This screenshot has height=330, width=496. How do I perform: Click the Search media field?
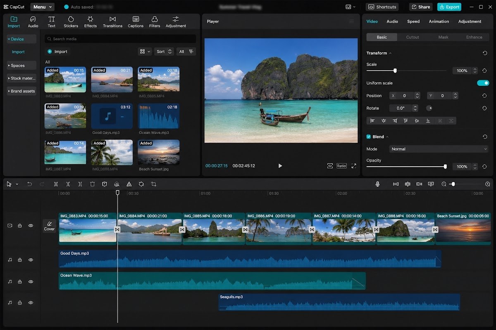[120, 39]
